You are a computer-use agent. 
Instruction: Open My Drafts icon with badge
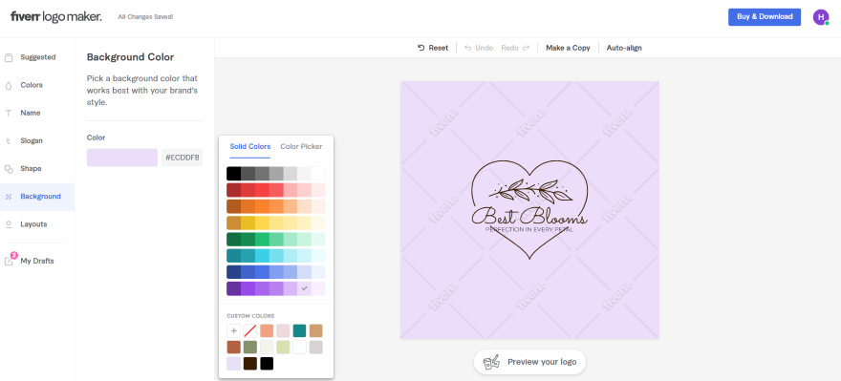(10, 260)
